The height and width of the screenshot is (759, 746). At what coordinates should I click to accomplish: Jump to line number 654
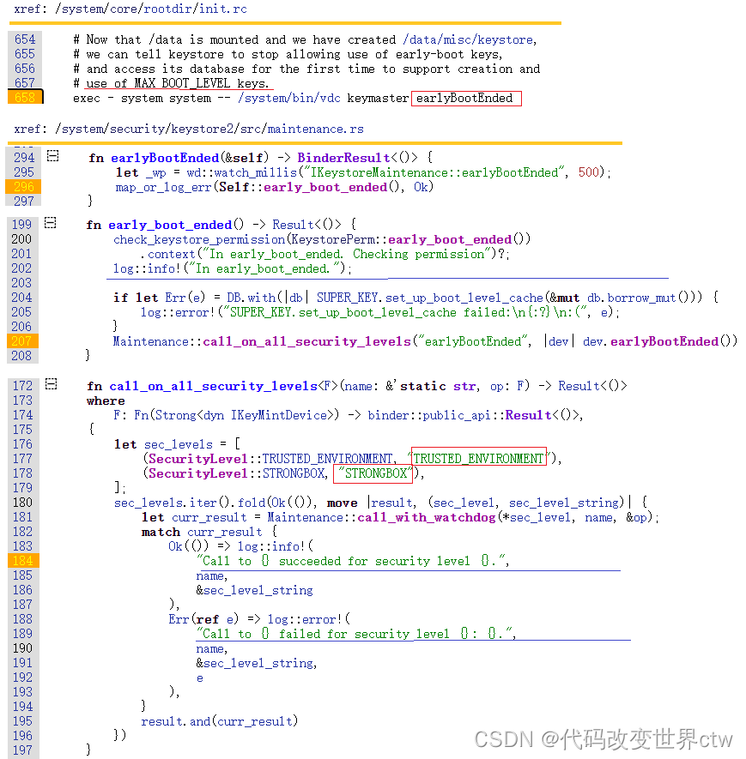[25, 39]
